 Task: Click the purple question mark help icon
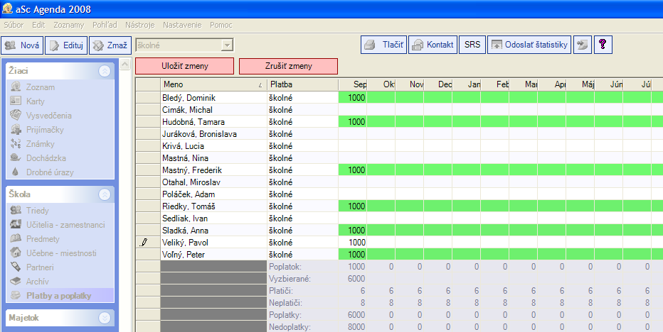(x=603, y=45)
